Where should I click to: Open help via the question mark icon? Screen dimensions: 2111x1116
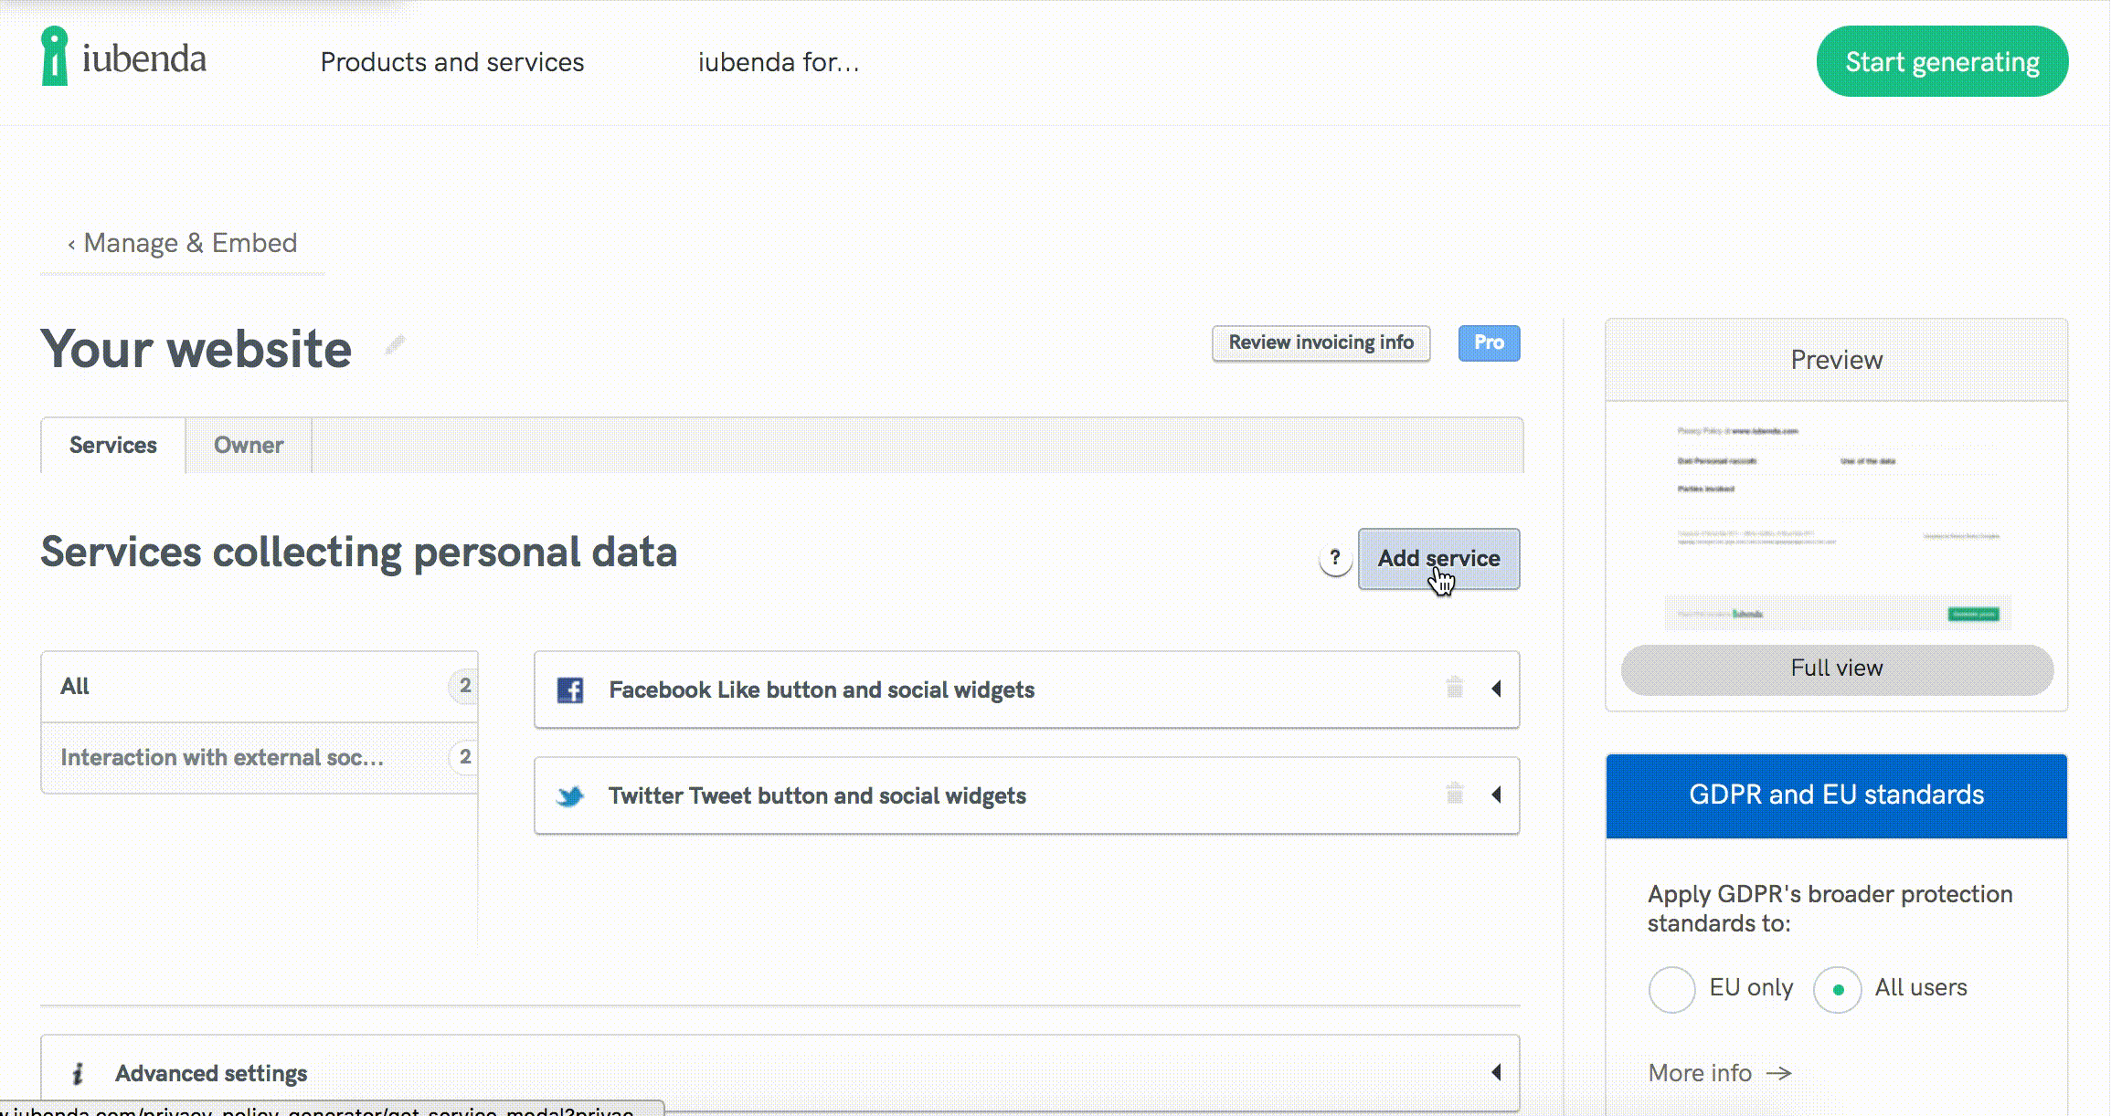pyautogui.click(x=1336, y=560)
